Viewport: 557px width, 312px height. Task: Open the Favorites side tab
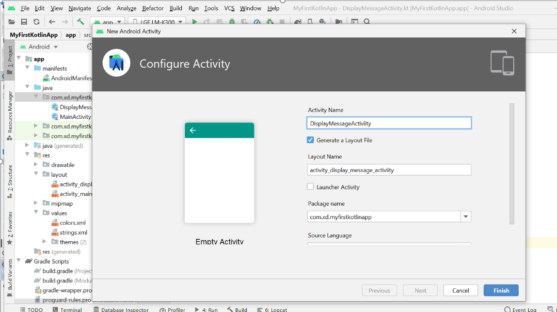[10, 228]
